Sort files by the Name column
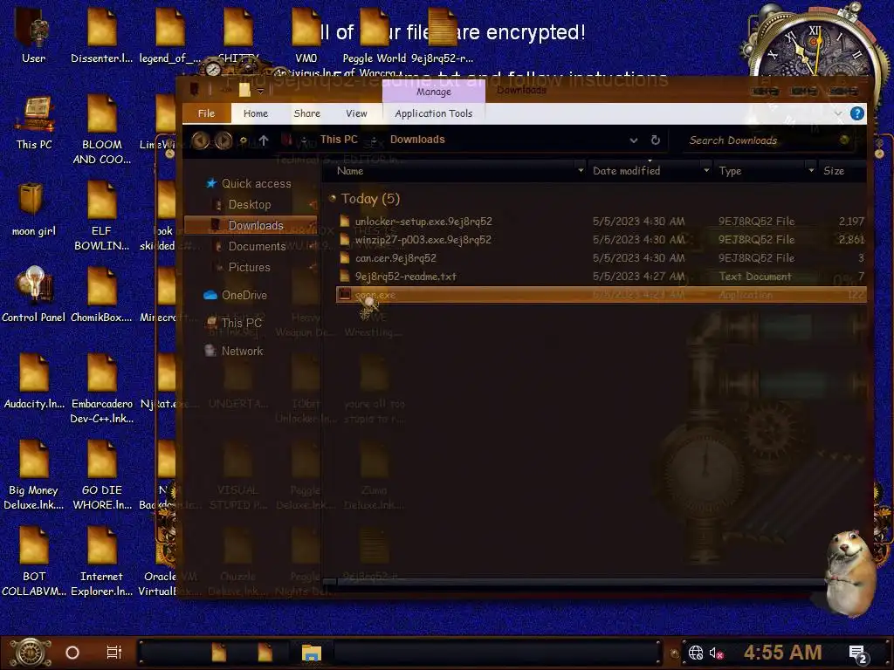This screenshot has width=894, height=670. tap(349, 171)
